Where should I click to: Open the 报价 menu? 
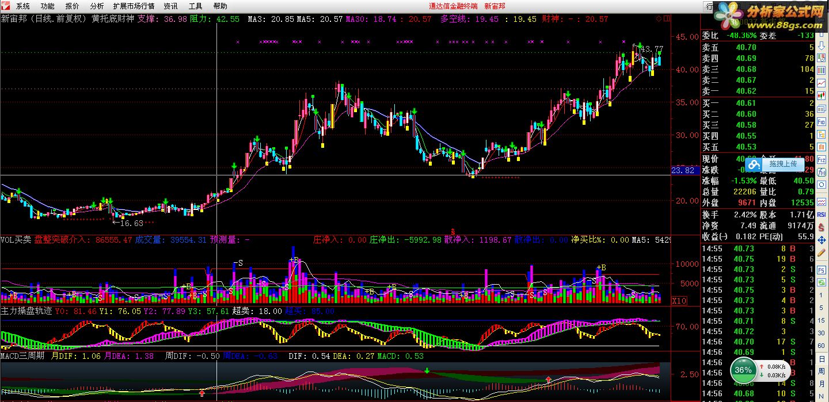coord(73,6)
